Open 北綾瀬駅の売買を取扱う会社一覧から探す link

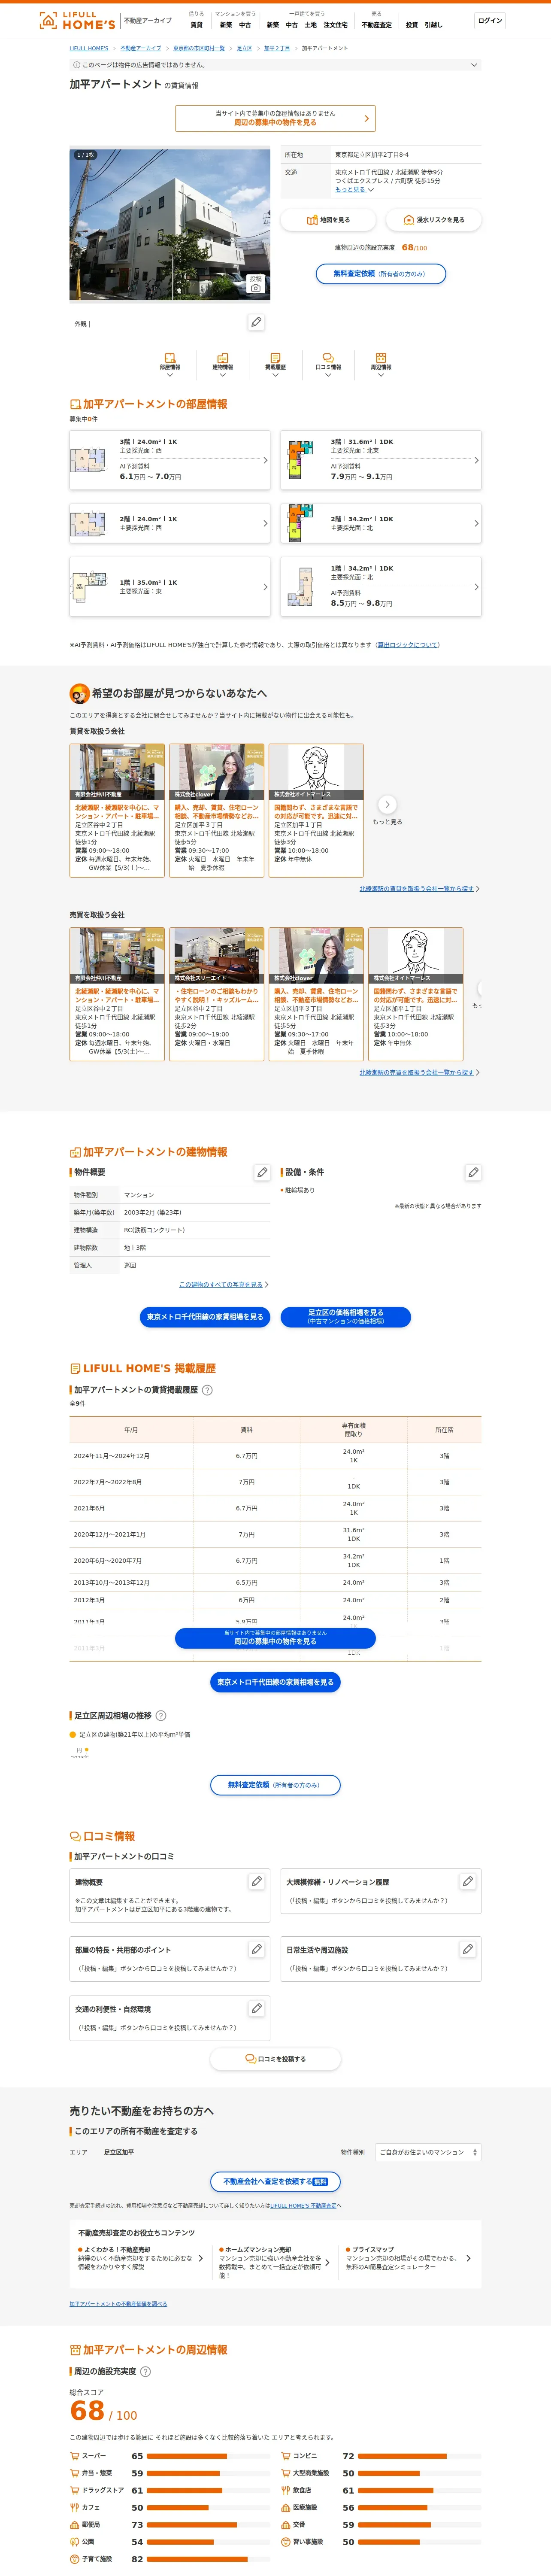click(418, 1073)
